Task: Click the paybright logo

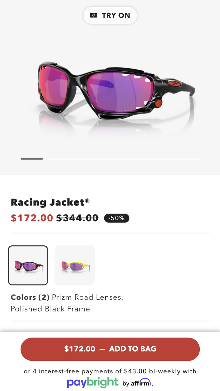Action: tap(93, 382)
